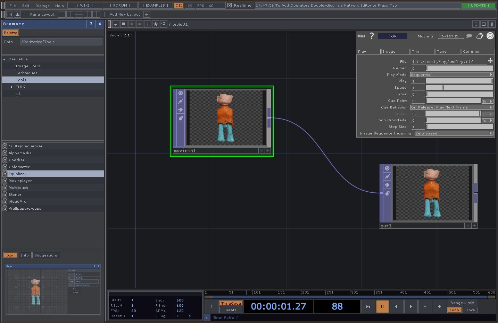Switch the counter display to Beats
498x323 pixels.
click(x=231, y=310)
